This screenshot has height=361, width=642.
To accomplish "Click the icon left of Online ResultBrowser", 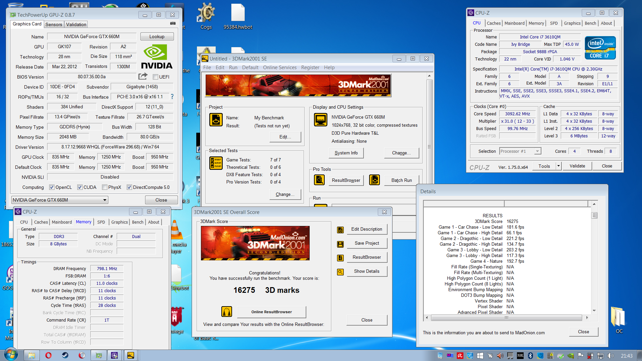I will pos(227,312).
